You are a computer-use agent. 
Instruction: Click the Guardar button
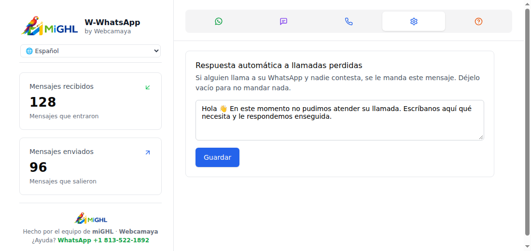point(217,157)
